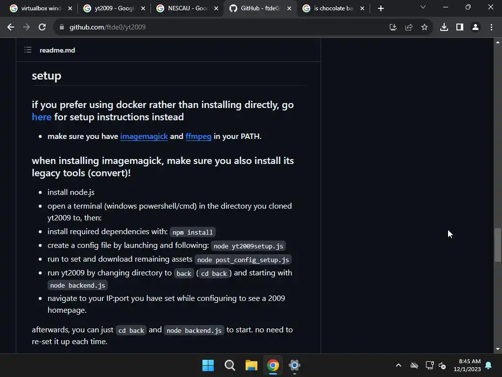
Task: Switch to the NESCAU Google tab
Action: 187,8
